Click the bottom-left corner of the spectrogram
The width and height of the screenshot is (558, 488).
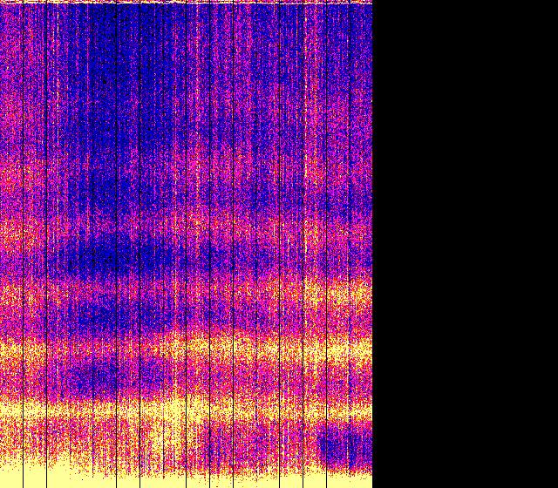[2, 485]
